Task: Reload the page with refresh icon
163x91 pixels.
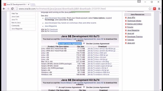Action: click(x=12, y=9)
